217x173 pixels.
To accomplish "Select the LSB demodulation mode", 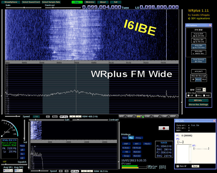I will coord(147,116).
